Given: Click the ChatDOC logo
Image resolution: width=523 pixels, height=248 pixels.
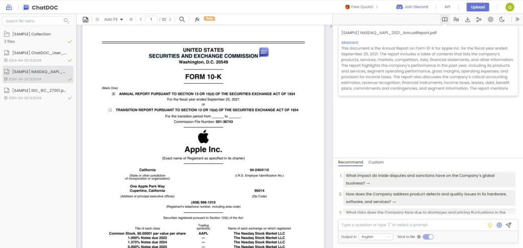Looking at the screenshot, I should pos(40,7).
